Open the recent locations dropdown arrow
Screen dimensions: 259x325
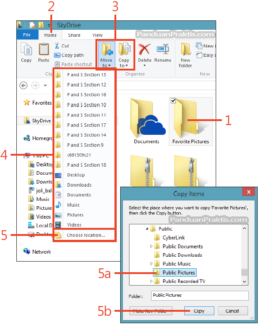coord(45,86)
